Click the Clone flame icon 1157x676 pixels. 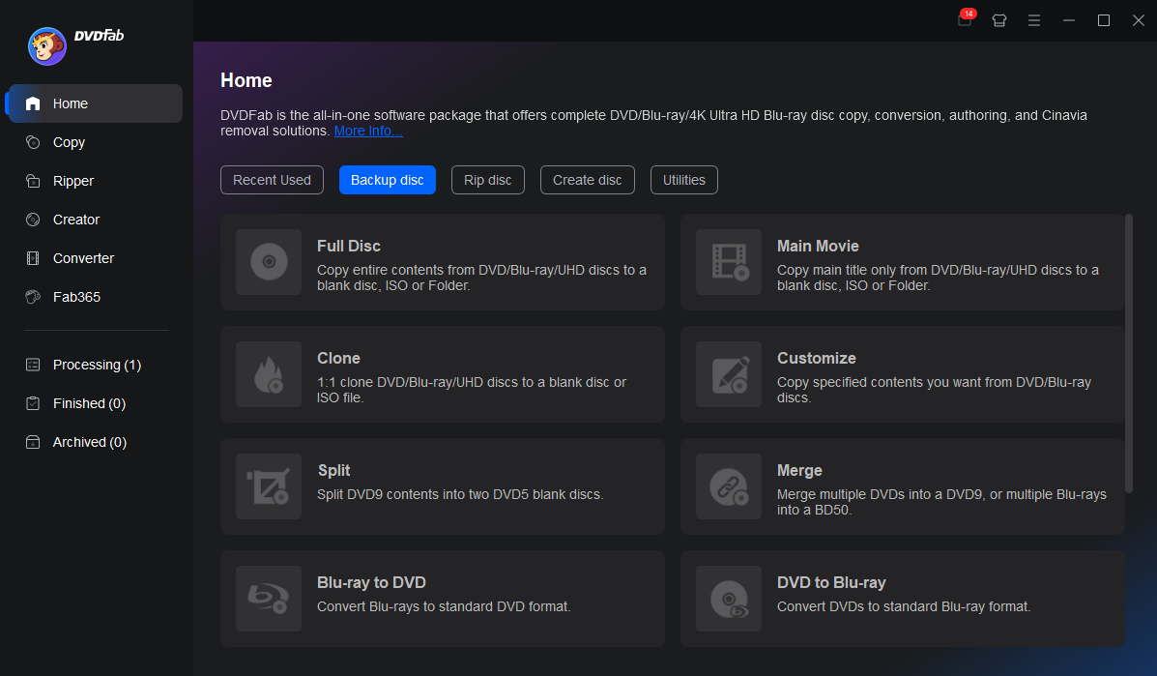269,374
